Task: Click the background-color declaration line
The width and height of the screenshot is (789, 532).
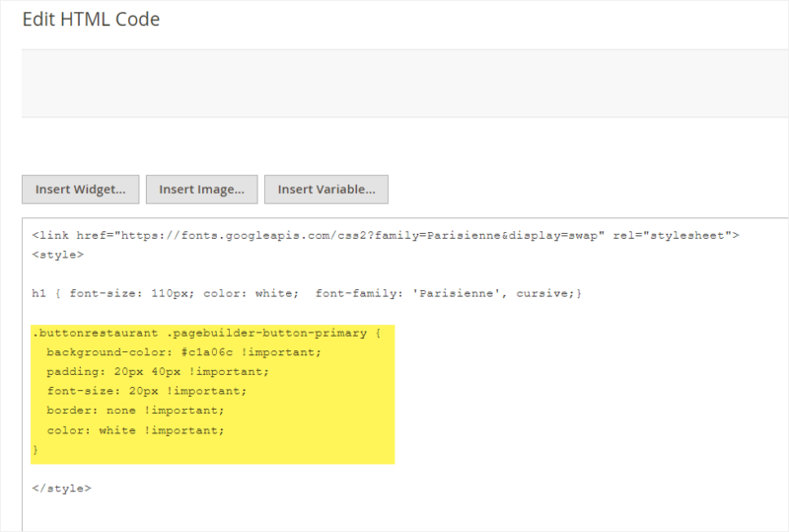Action: click(183, 352)
